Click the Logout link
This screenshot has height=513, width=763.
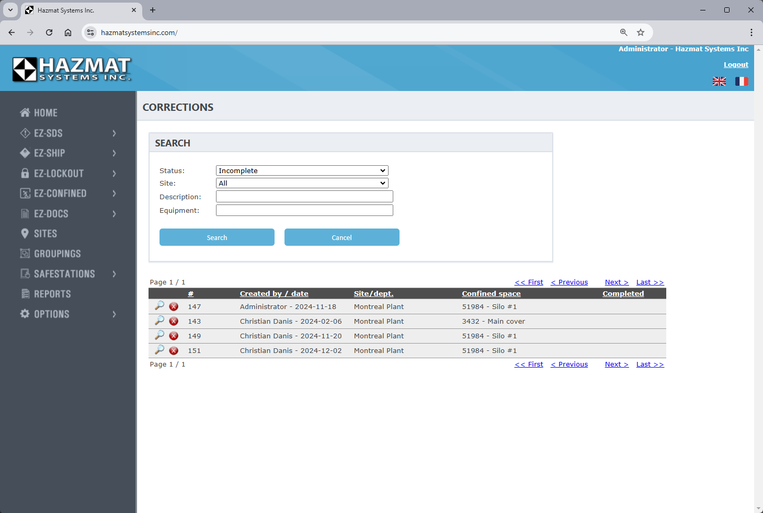[x=735, y=65]
